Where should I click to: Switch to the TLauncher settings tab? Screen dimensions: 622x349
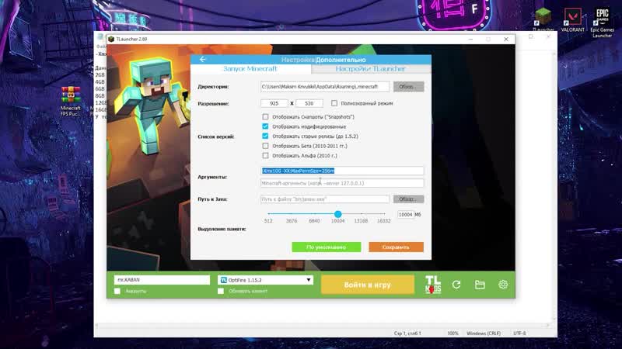point(371,69)
